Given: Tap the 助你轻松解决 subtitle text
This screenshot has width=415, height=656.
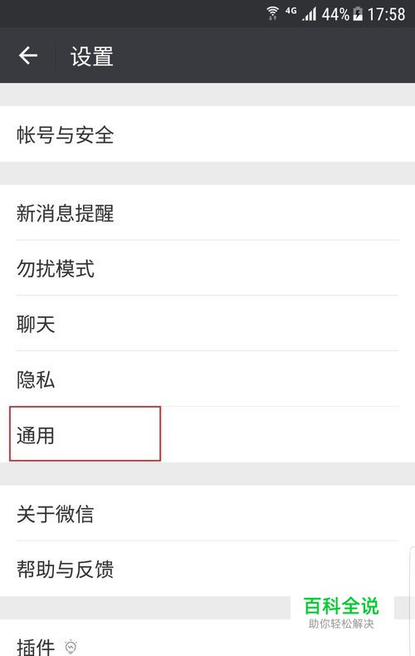Looking at the screenshot, I should pyautogui.click(x=341, y=624).
